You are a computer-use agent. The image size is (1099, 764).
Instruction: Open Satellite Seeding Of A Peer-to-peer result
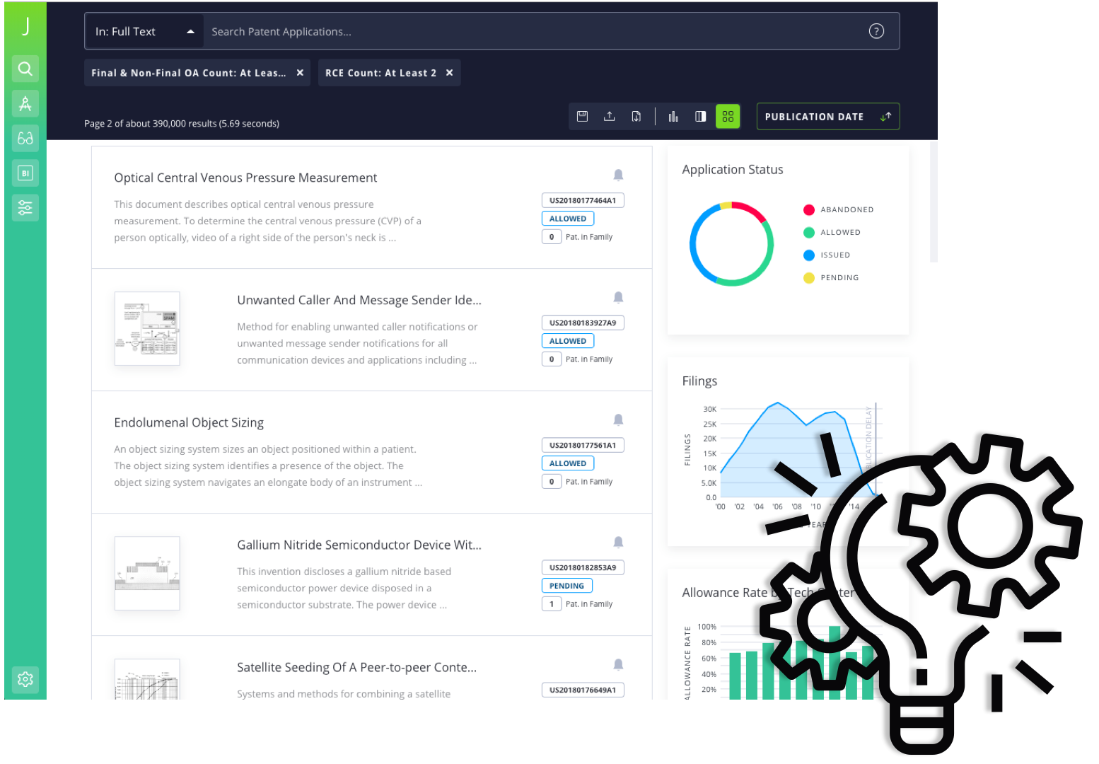click(356, 667)
